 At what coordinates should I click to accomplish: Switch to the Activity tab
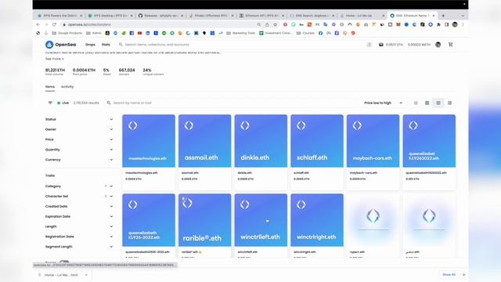(x=67, y=87)
